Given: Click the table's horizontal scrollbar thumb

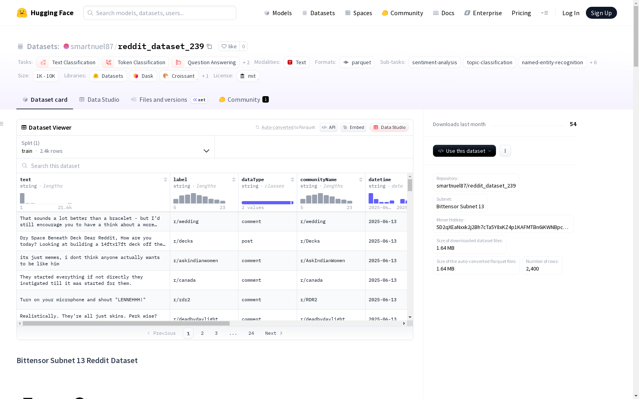Looking at the screenshot, I should pos(126,323).
